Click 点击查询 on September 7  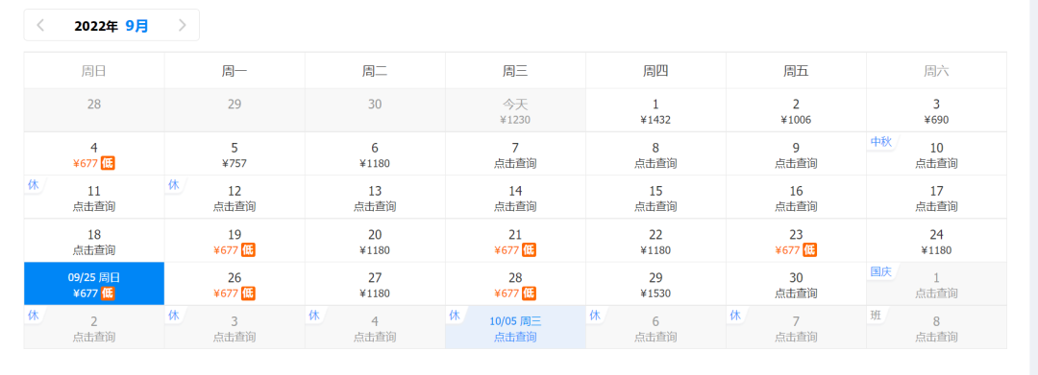tap(515, 163)
